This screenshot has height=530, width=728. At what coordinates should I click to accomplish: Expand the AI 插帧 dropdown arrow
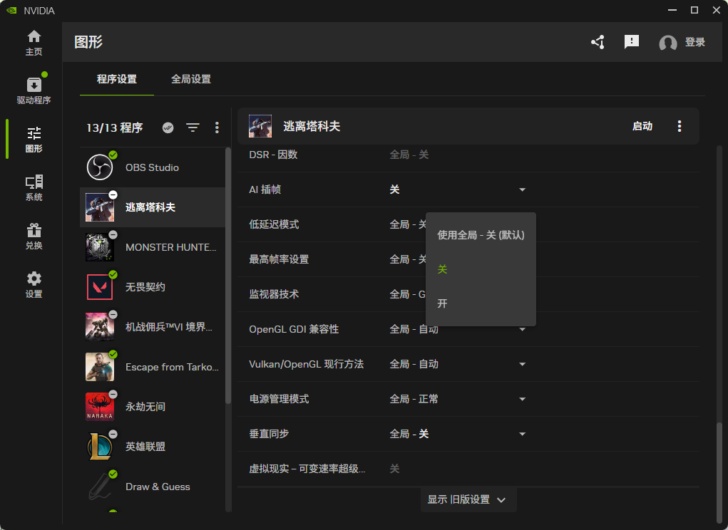click(522, 189)
